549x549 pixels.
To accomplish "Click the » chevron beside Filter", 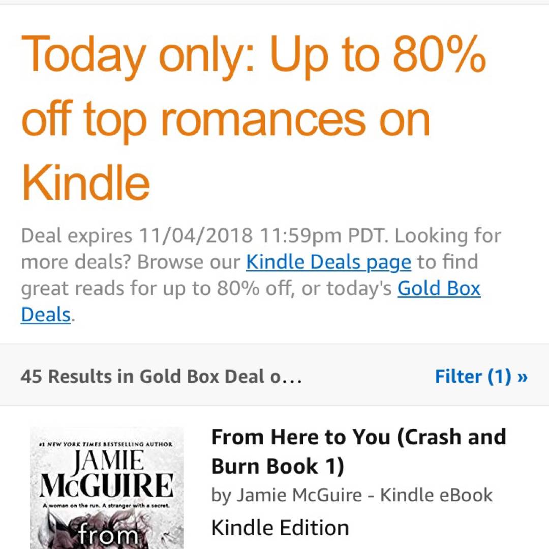I will (522, 377).
